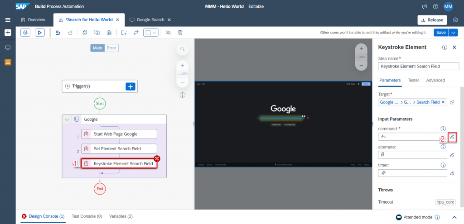Delete the selected step with trash icon

(180, 33)
